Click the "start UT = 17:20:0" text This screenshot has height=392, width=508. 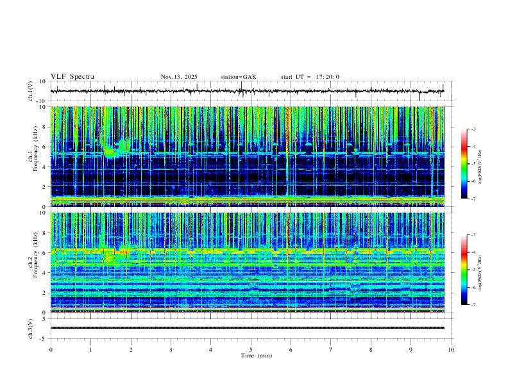tap(310, 77)
